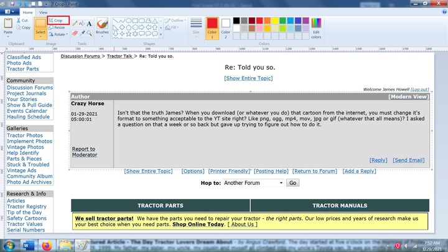Expand the Shapes gallery more arrow
This screenshot has width=448, height=252.
161,34
